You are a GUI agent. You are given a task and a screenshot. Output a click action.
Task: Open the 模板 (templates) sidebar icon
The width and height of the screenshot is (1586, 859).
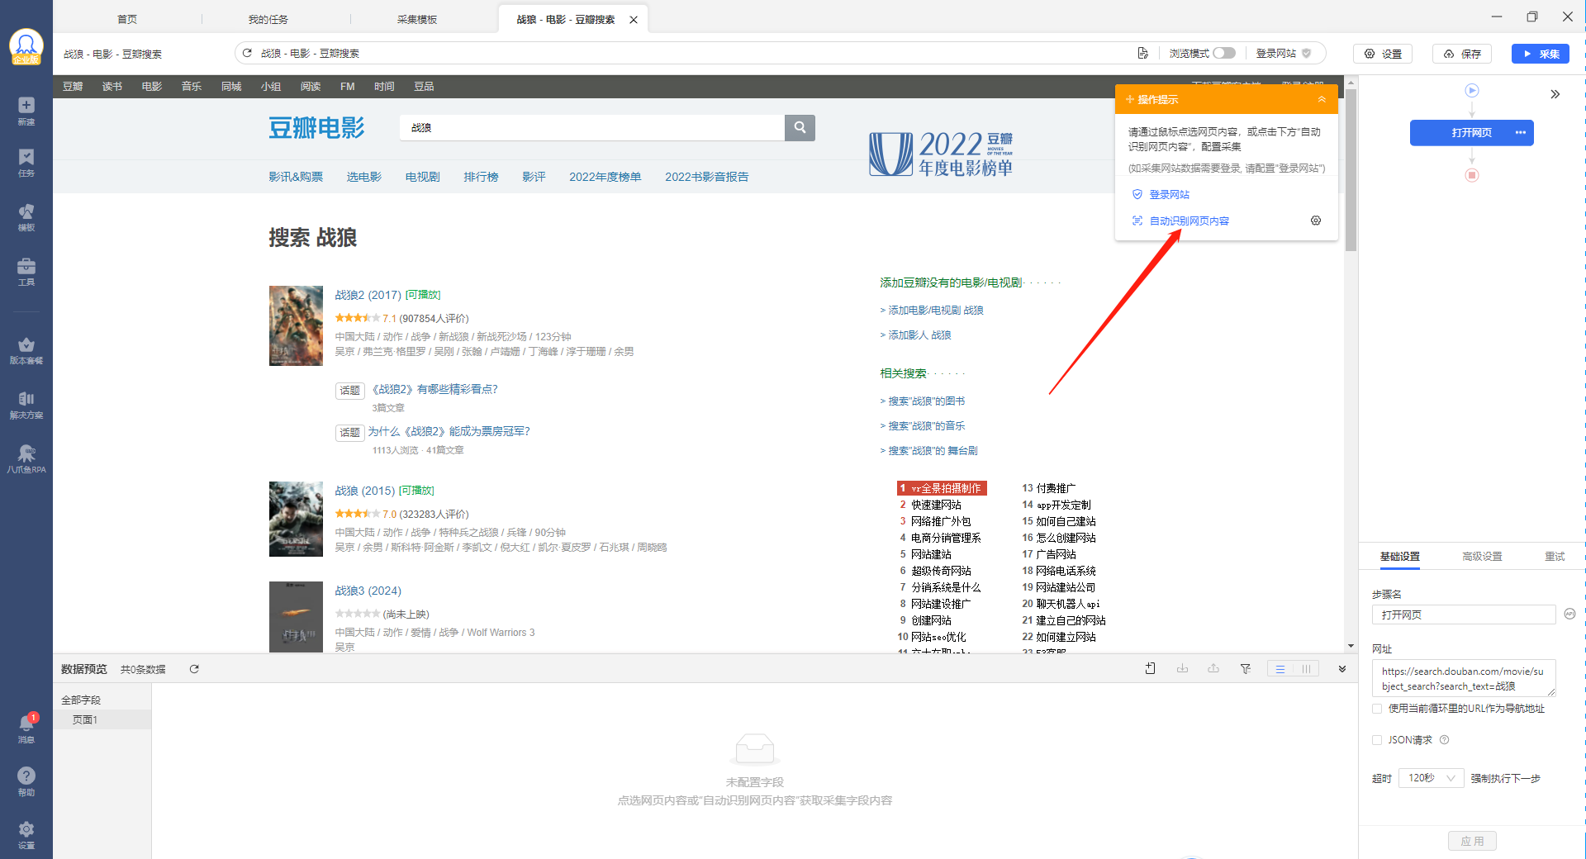(x=26, y=217)
